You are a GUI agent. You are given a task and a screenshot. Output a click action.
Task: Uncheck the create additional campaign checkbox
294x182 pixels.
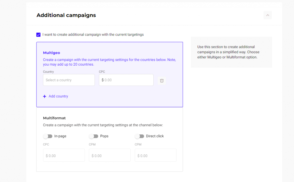[x=38, y=35]
